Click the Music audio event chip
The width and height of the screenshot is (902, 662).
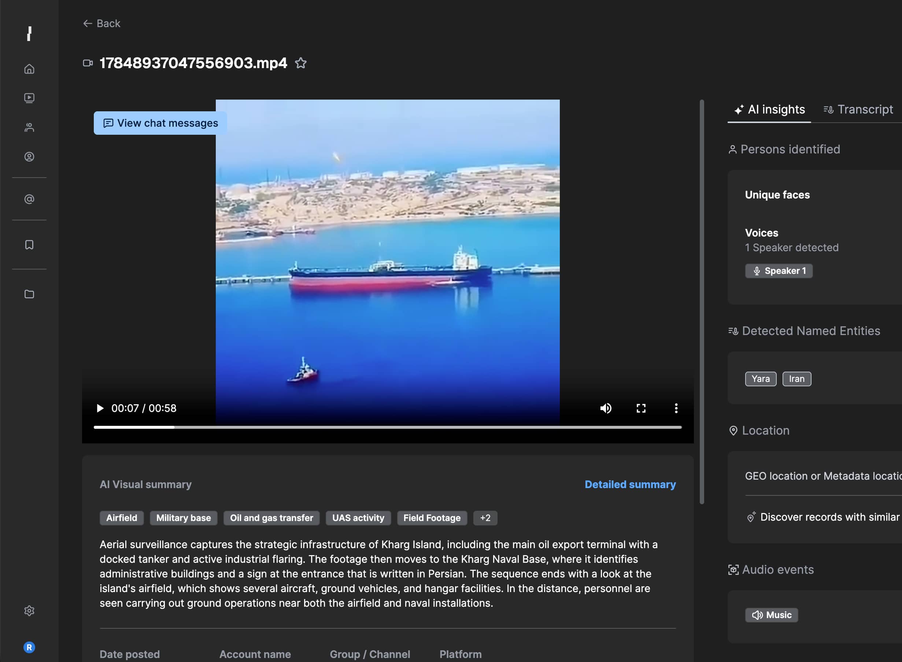coord(772,615)
